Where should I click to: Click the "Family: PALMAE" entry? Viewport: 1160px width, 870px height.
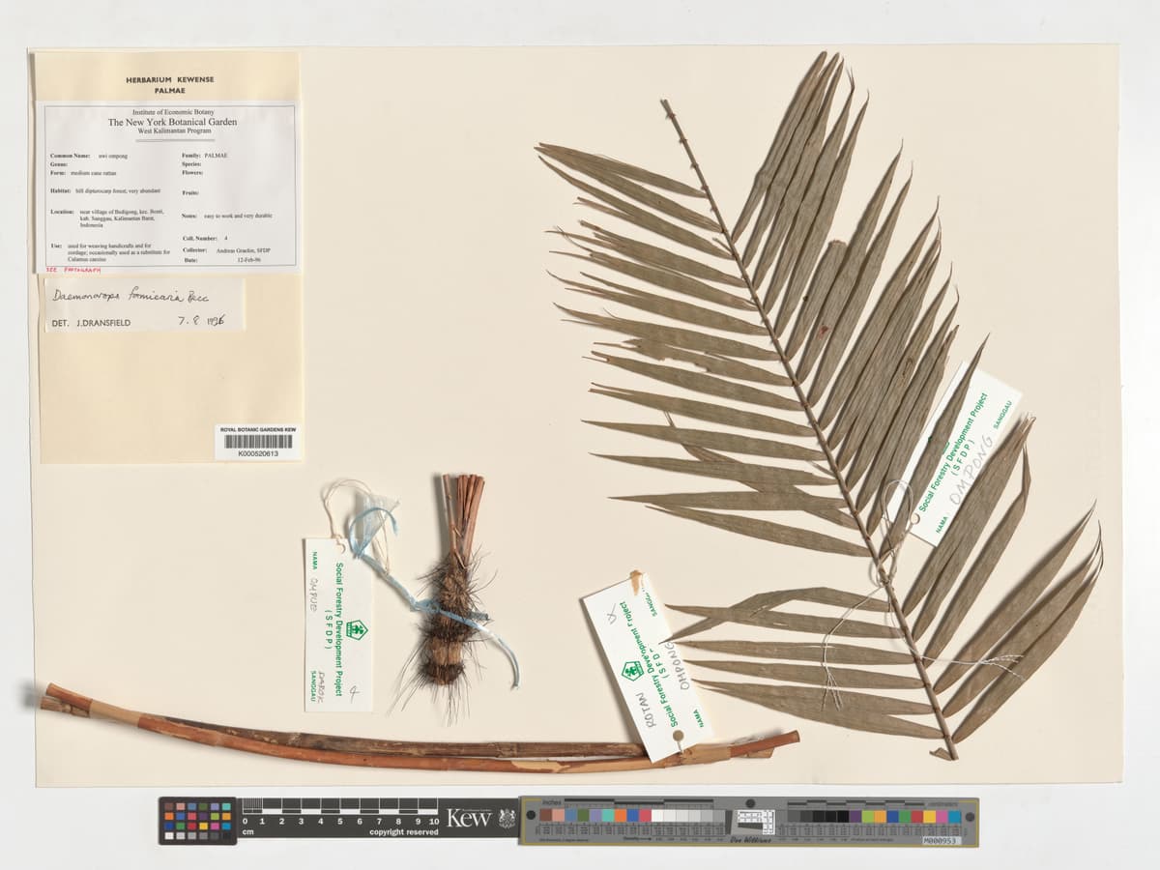click(x=205, y=155)
